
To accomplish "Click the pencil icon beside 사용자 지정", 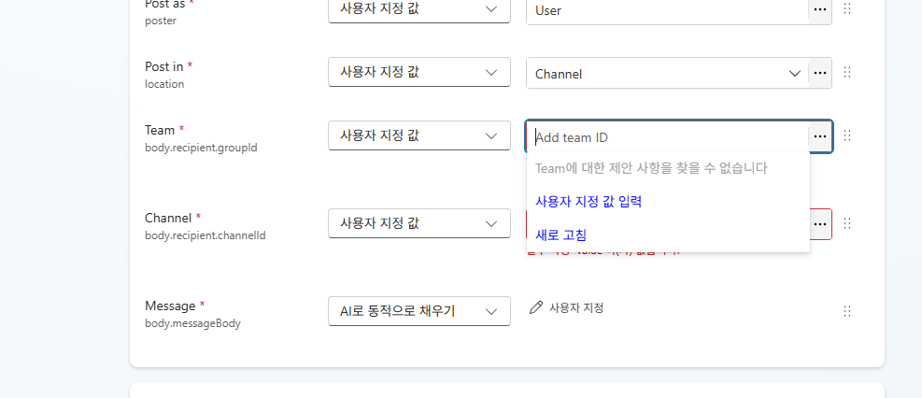I will point(535,307).
